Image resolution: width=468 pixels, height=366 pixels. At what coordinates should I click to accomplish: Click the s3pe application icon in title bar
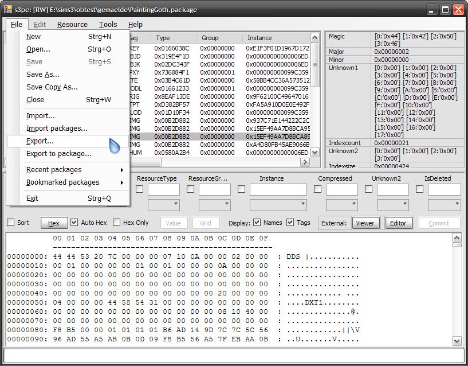pyautogui.click(x=8, y=9)
